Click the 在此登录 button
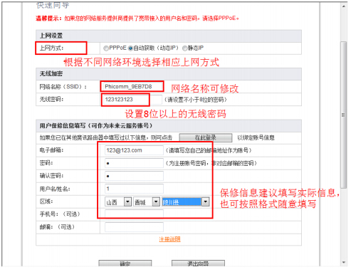 pos(205,138)
